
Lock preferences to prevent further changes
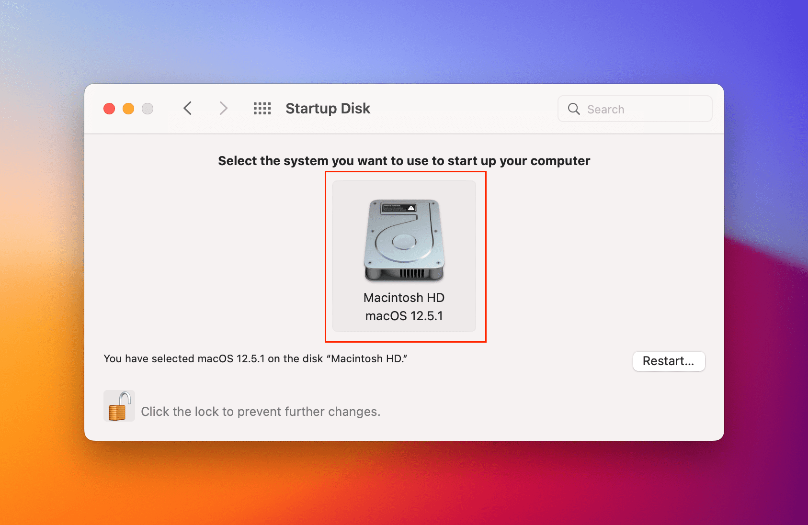(119, 405)
